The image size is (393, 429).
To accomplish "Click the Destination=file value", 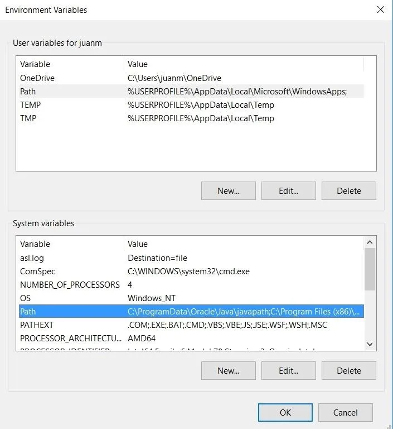I will [x=157, y=258].
